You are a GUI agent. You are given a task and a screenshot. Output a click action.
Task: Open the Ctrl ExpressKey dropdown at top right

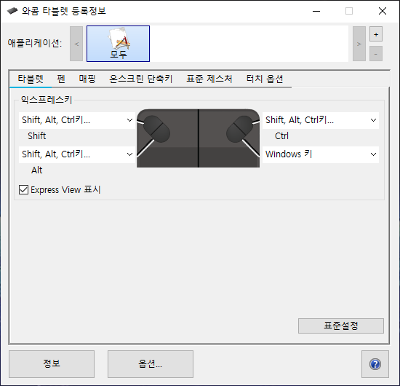pyautogui.click(x=321, y=120)
